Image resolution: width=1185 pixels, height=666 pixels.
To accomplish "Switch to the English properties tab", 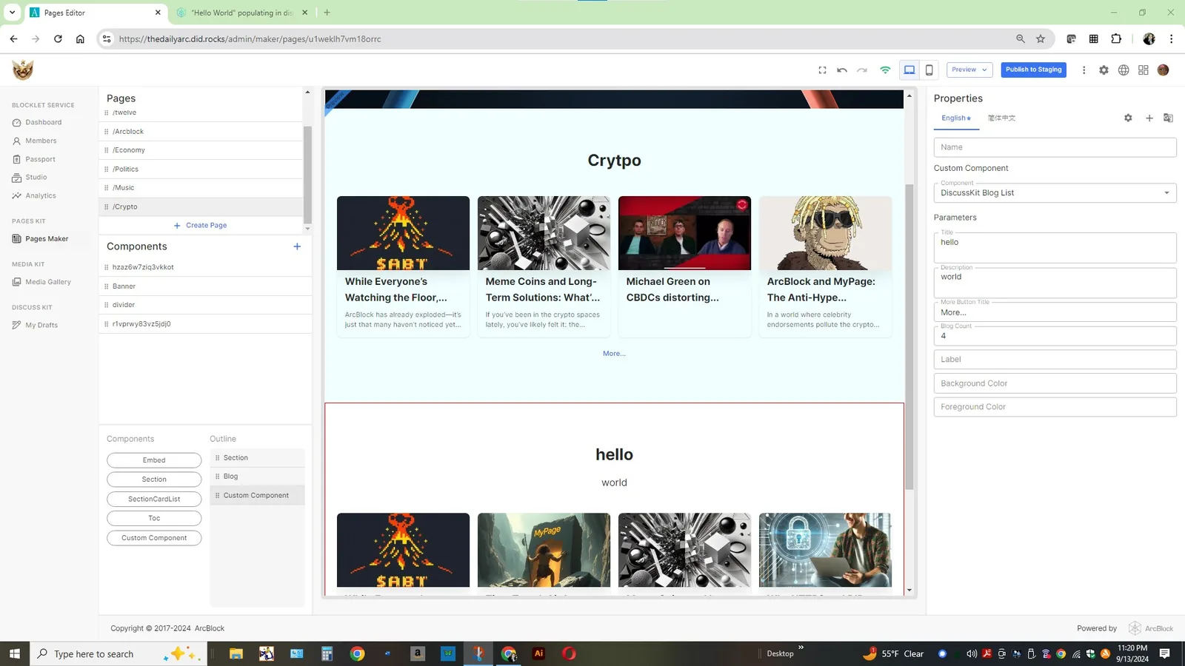I will coord(956,118).
